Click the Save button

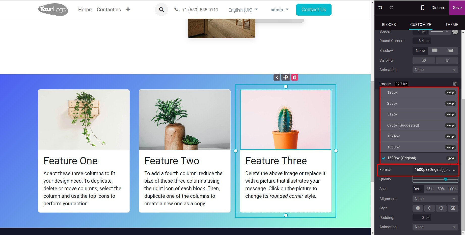tap(457, 8)
